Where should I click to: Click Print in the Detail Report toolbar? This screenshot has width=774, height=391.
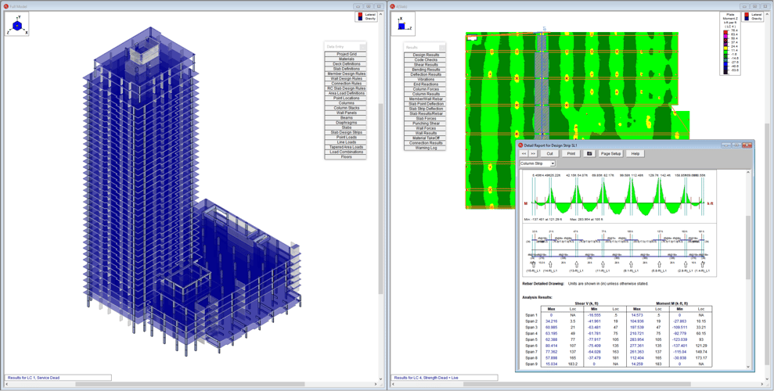(x=571, y=154)
